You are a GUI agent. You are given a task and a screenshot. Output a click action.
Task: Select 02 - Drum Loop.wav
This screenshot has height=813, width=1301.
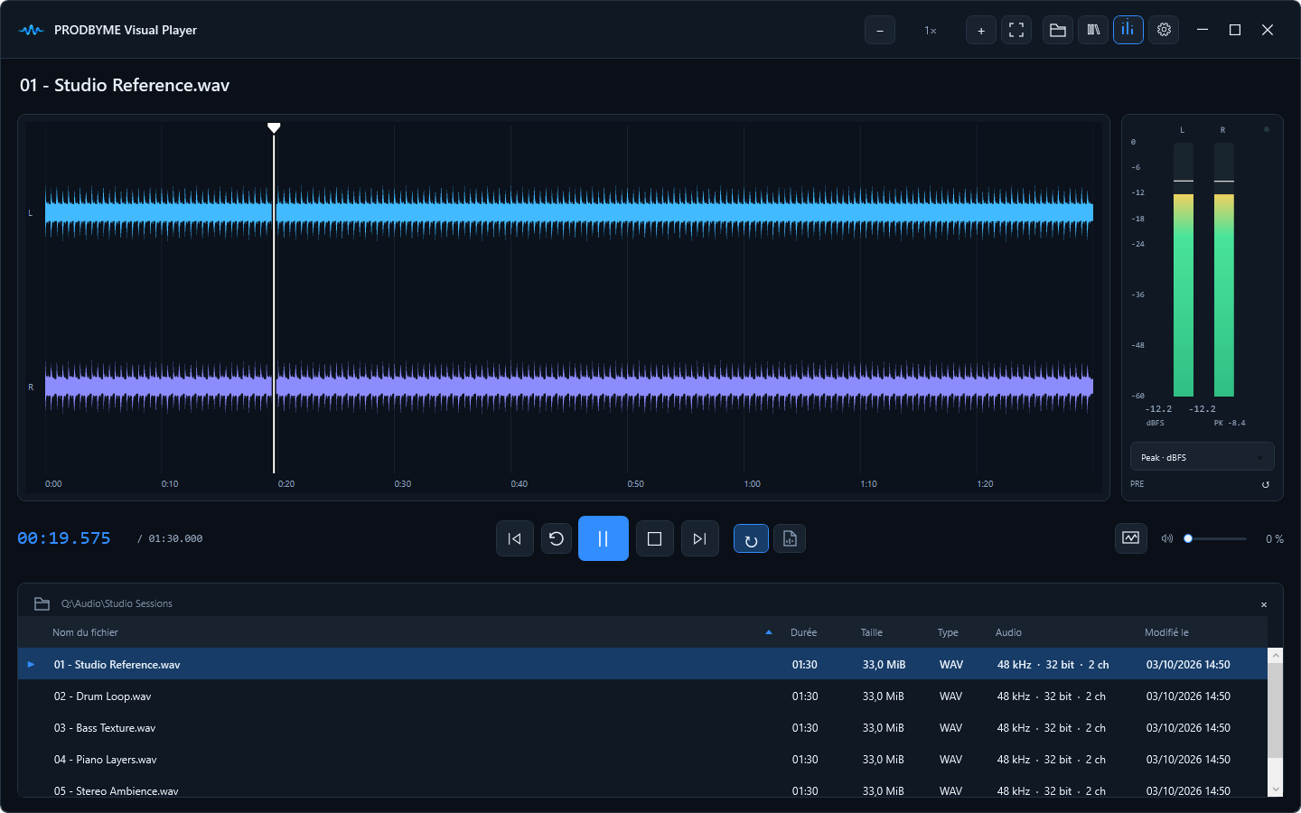642,696
